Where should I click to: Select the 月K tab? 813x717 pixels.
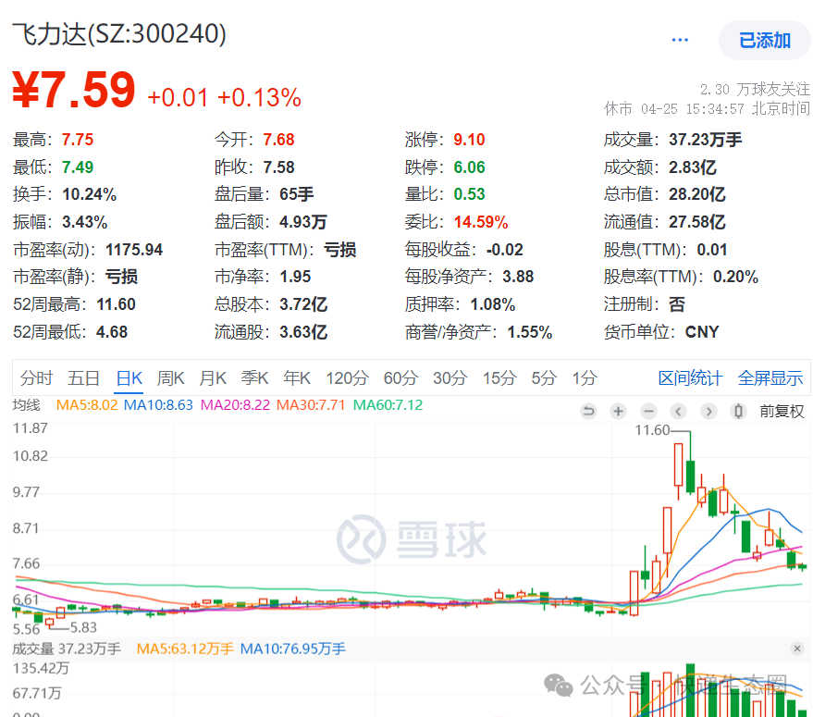[x=213, y=378]
